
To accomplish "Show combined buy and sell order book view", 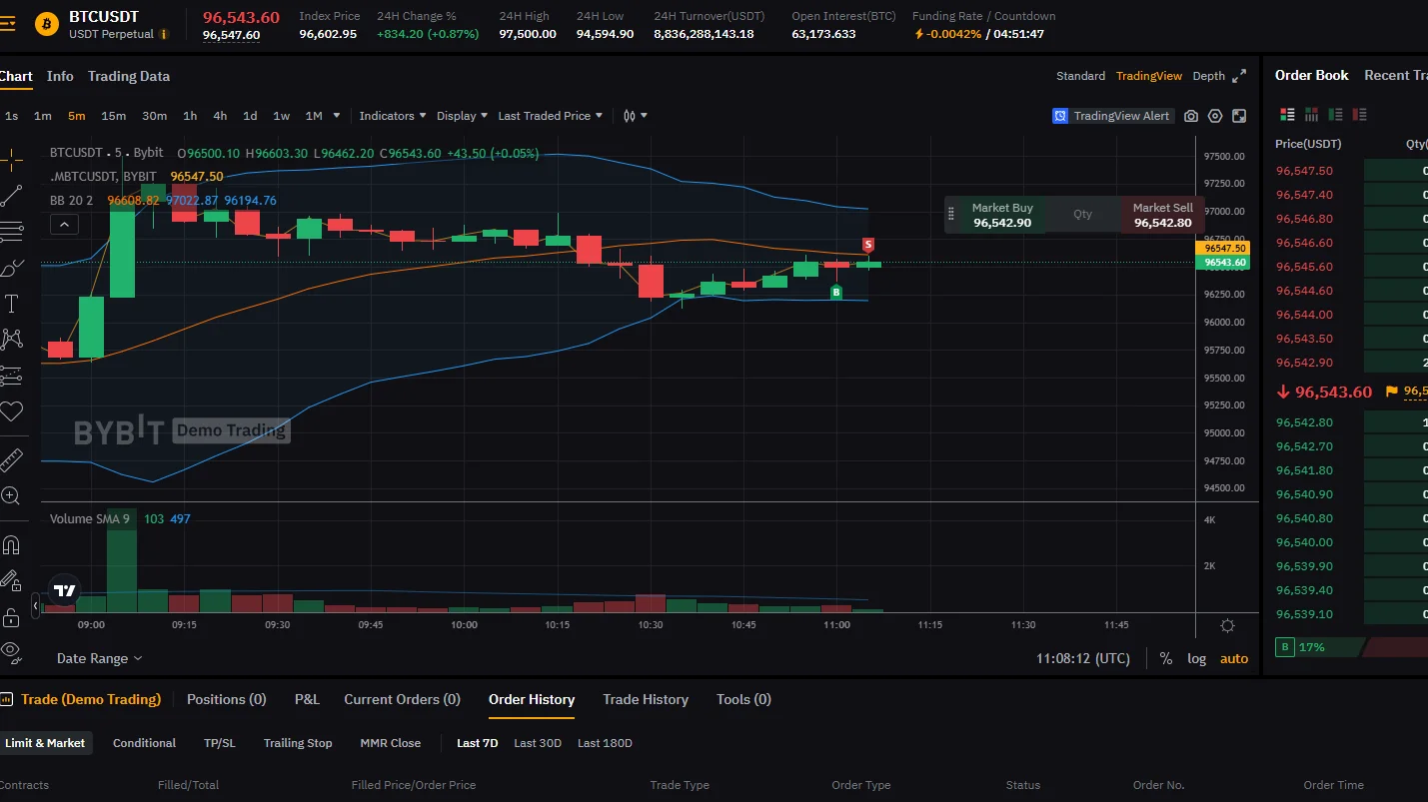I will click(x=1287, y=115).
